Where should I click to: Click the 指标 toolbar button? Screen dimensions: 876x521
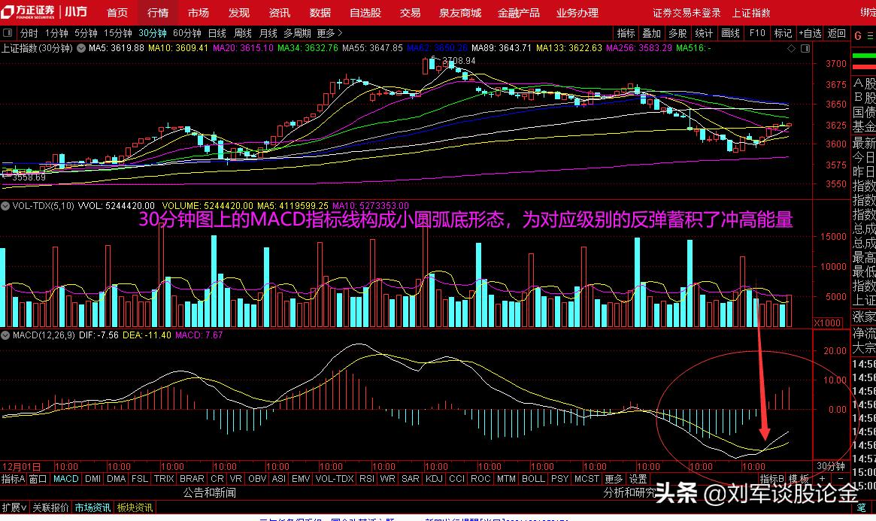pos(626,33)
